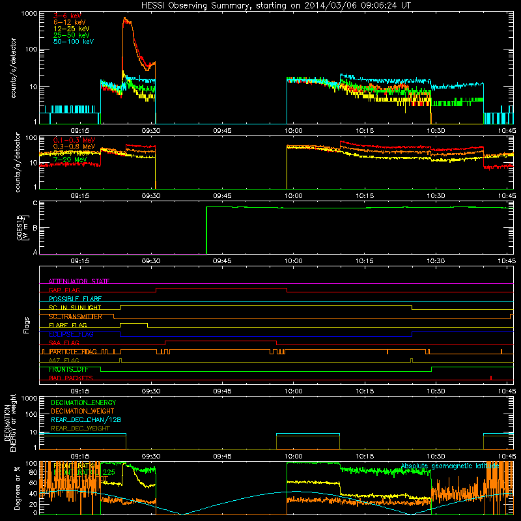Select the BAD_PACKETS flag label

coord(71,378)
